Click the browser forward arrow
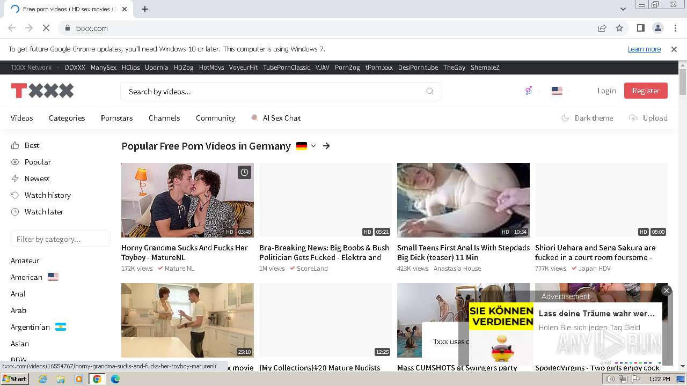The image size is (687, 386). coord(29,28)
